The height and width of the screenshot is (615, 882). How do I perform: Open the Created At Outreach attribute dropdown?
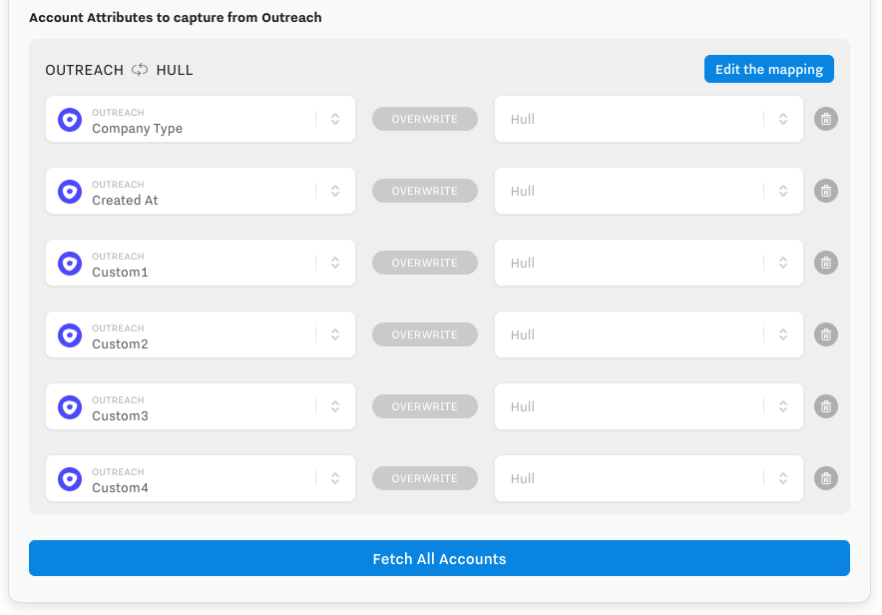335,192
